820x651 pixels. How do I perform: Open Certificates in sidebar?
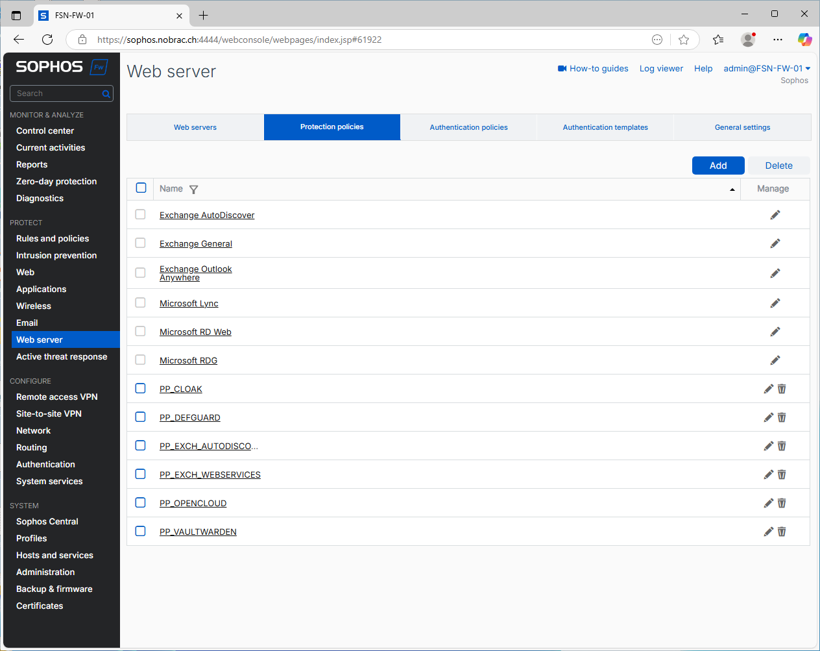click(40, 606)
